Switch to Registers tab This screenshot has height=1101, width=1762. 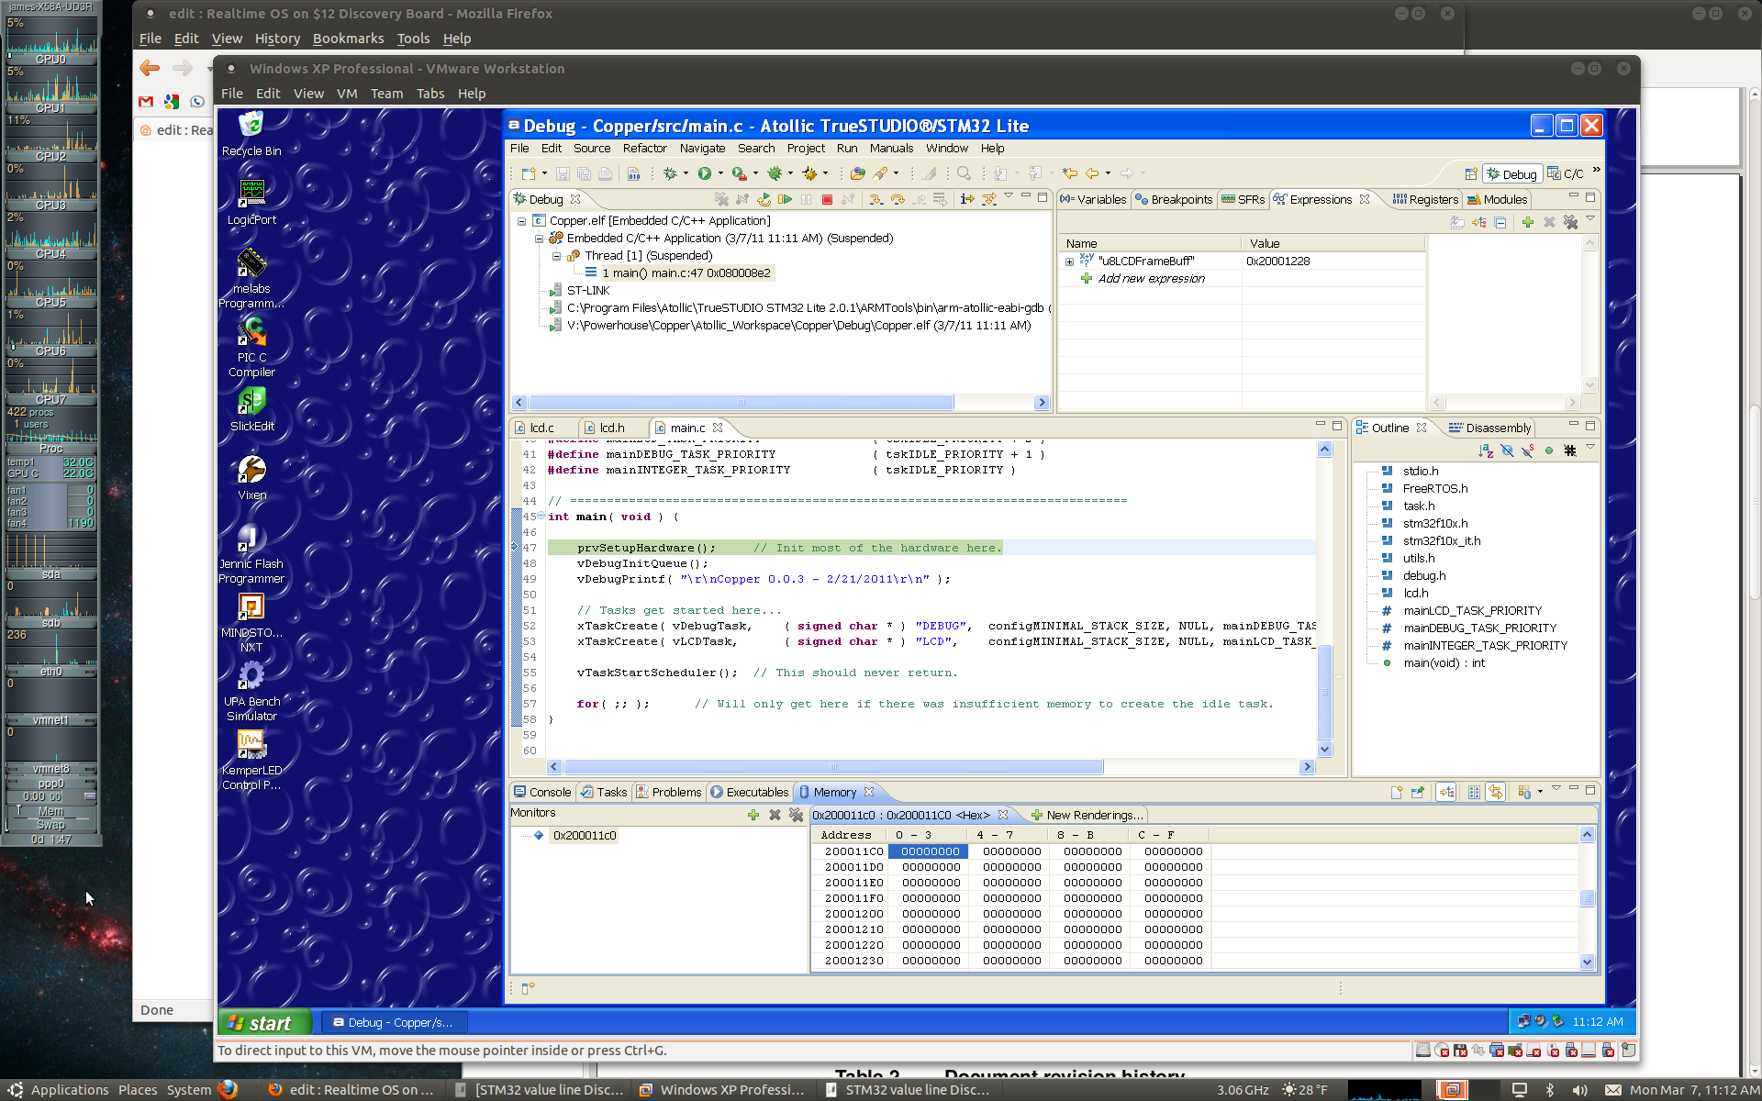pos(1425,199)
